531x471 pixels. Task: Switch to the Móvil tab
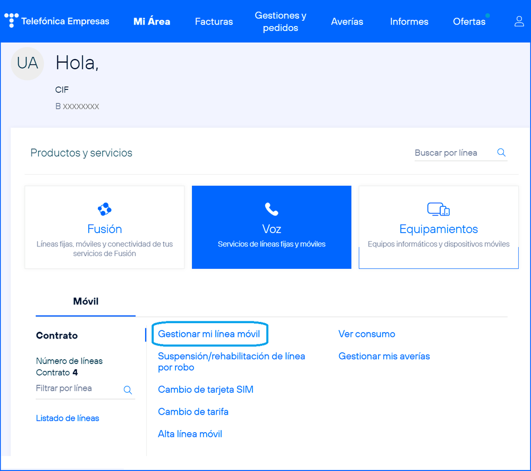pos(86,301)
